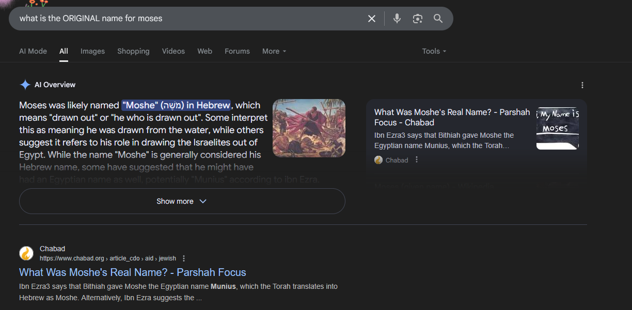Open the 'What Was Moshe's Real Name?' blue result link
Viewport: 632px width, 310px height.
point(133,272)
